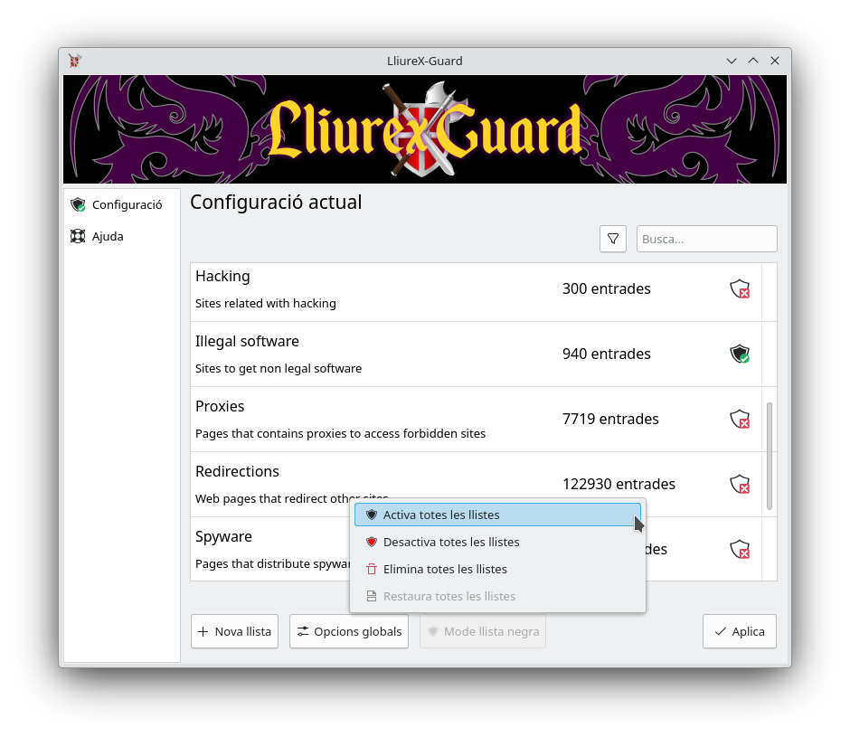This screenshot has height=737, width=850.
Task: Click the list's vertical scrollbar
Action: pos(770,456)
